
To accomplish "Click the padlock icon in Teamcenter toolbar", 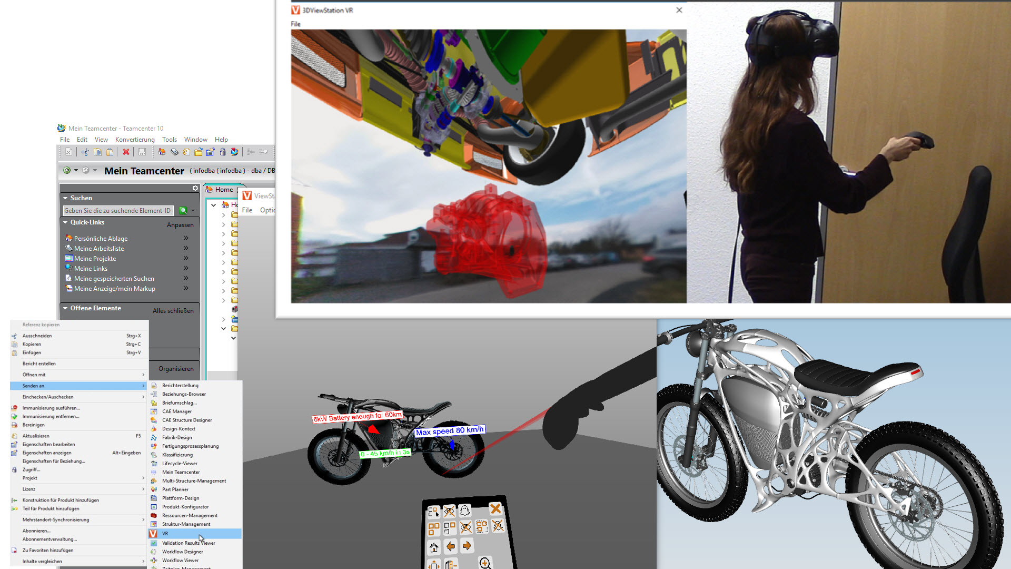I will (x=223, y=152).
